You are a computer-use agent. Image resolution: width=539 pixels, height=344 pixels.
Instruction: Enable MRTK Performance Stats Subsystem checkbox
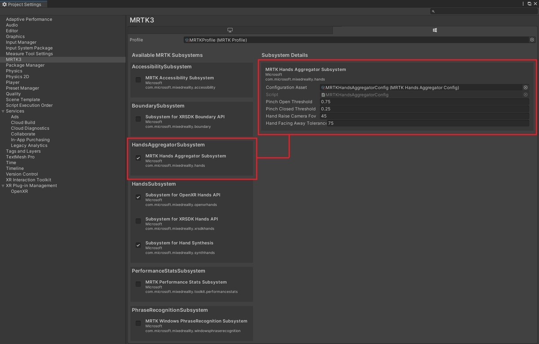138,284
